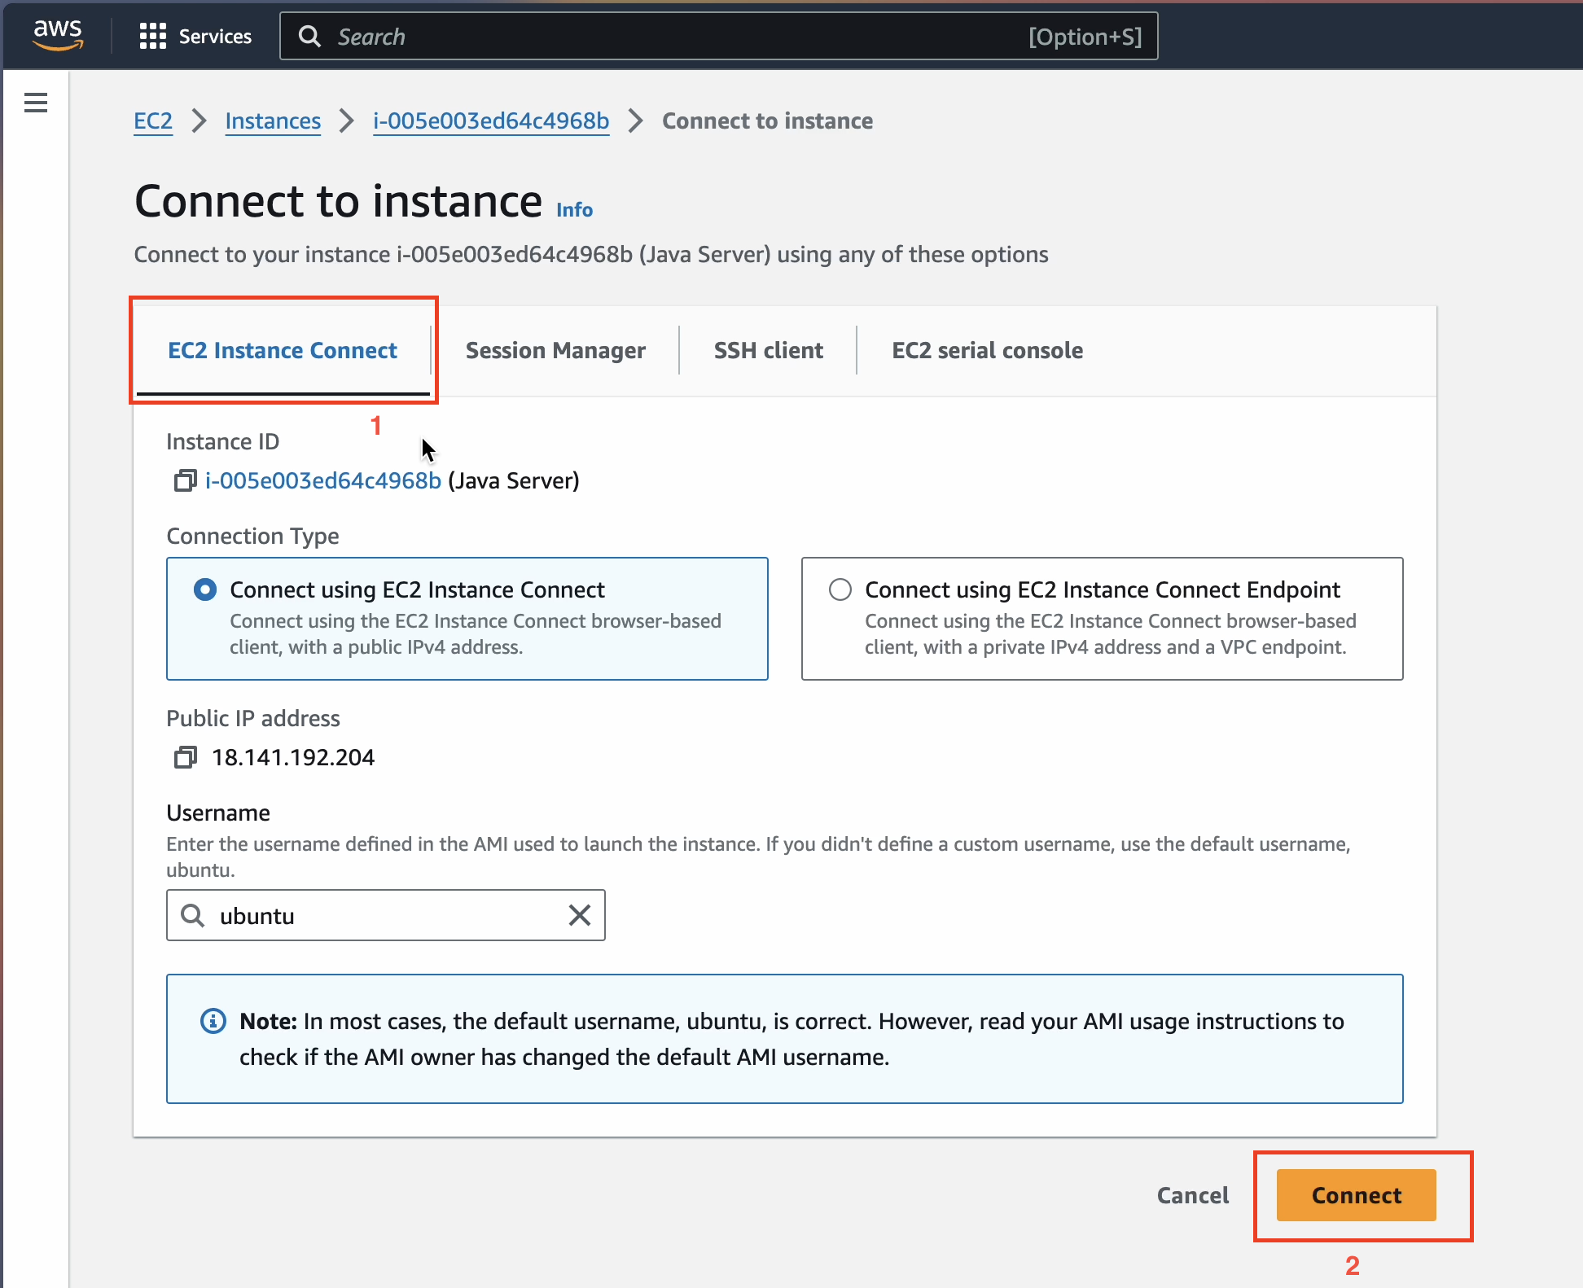
Task: Open the EC2 serial console tab
Action: 987,350
